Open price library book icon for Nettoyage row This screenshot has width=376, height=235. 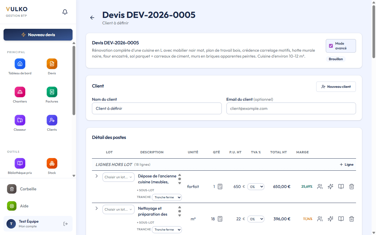tap(341, 219)
